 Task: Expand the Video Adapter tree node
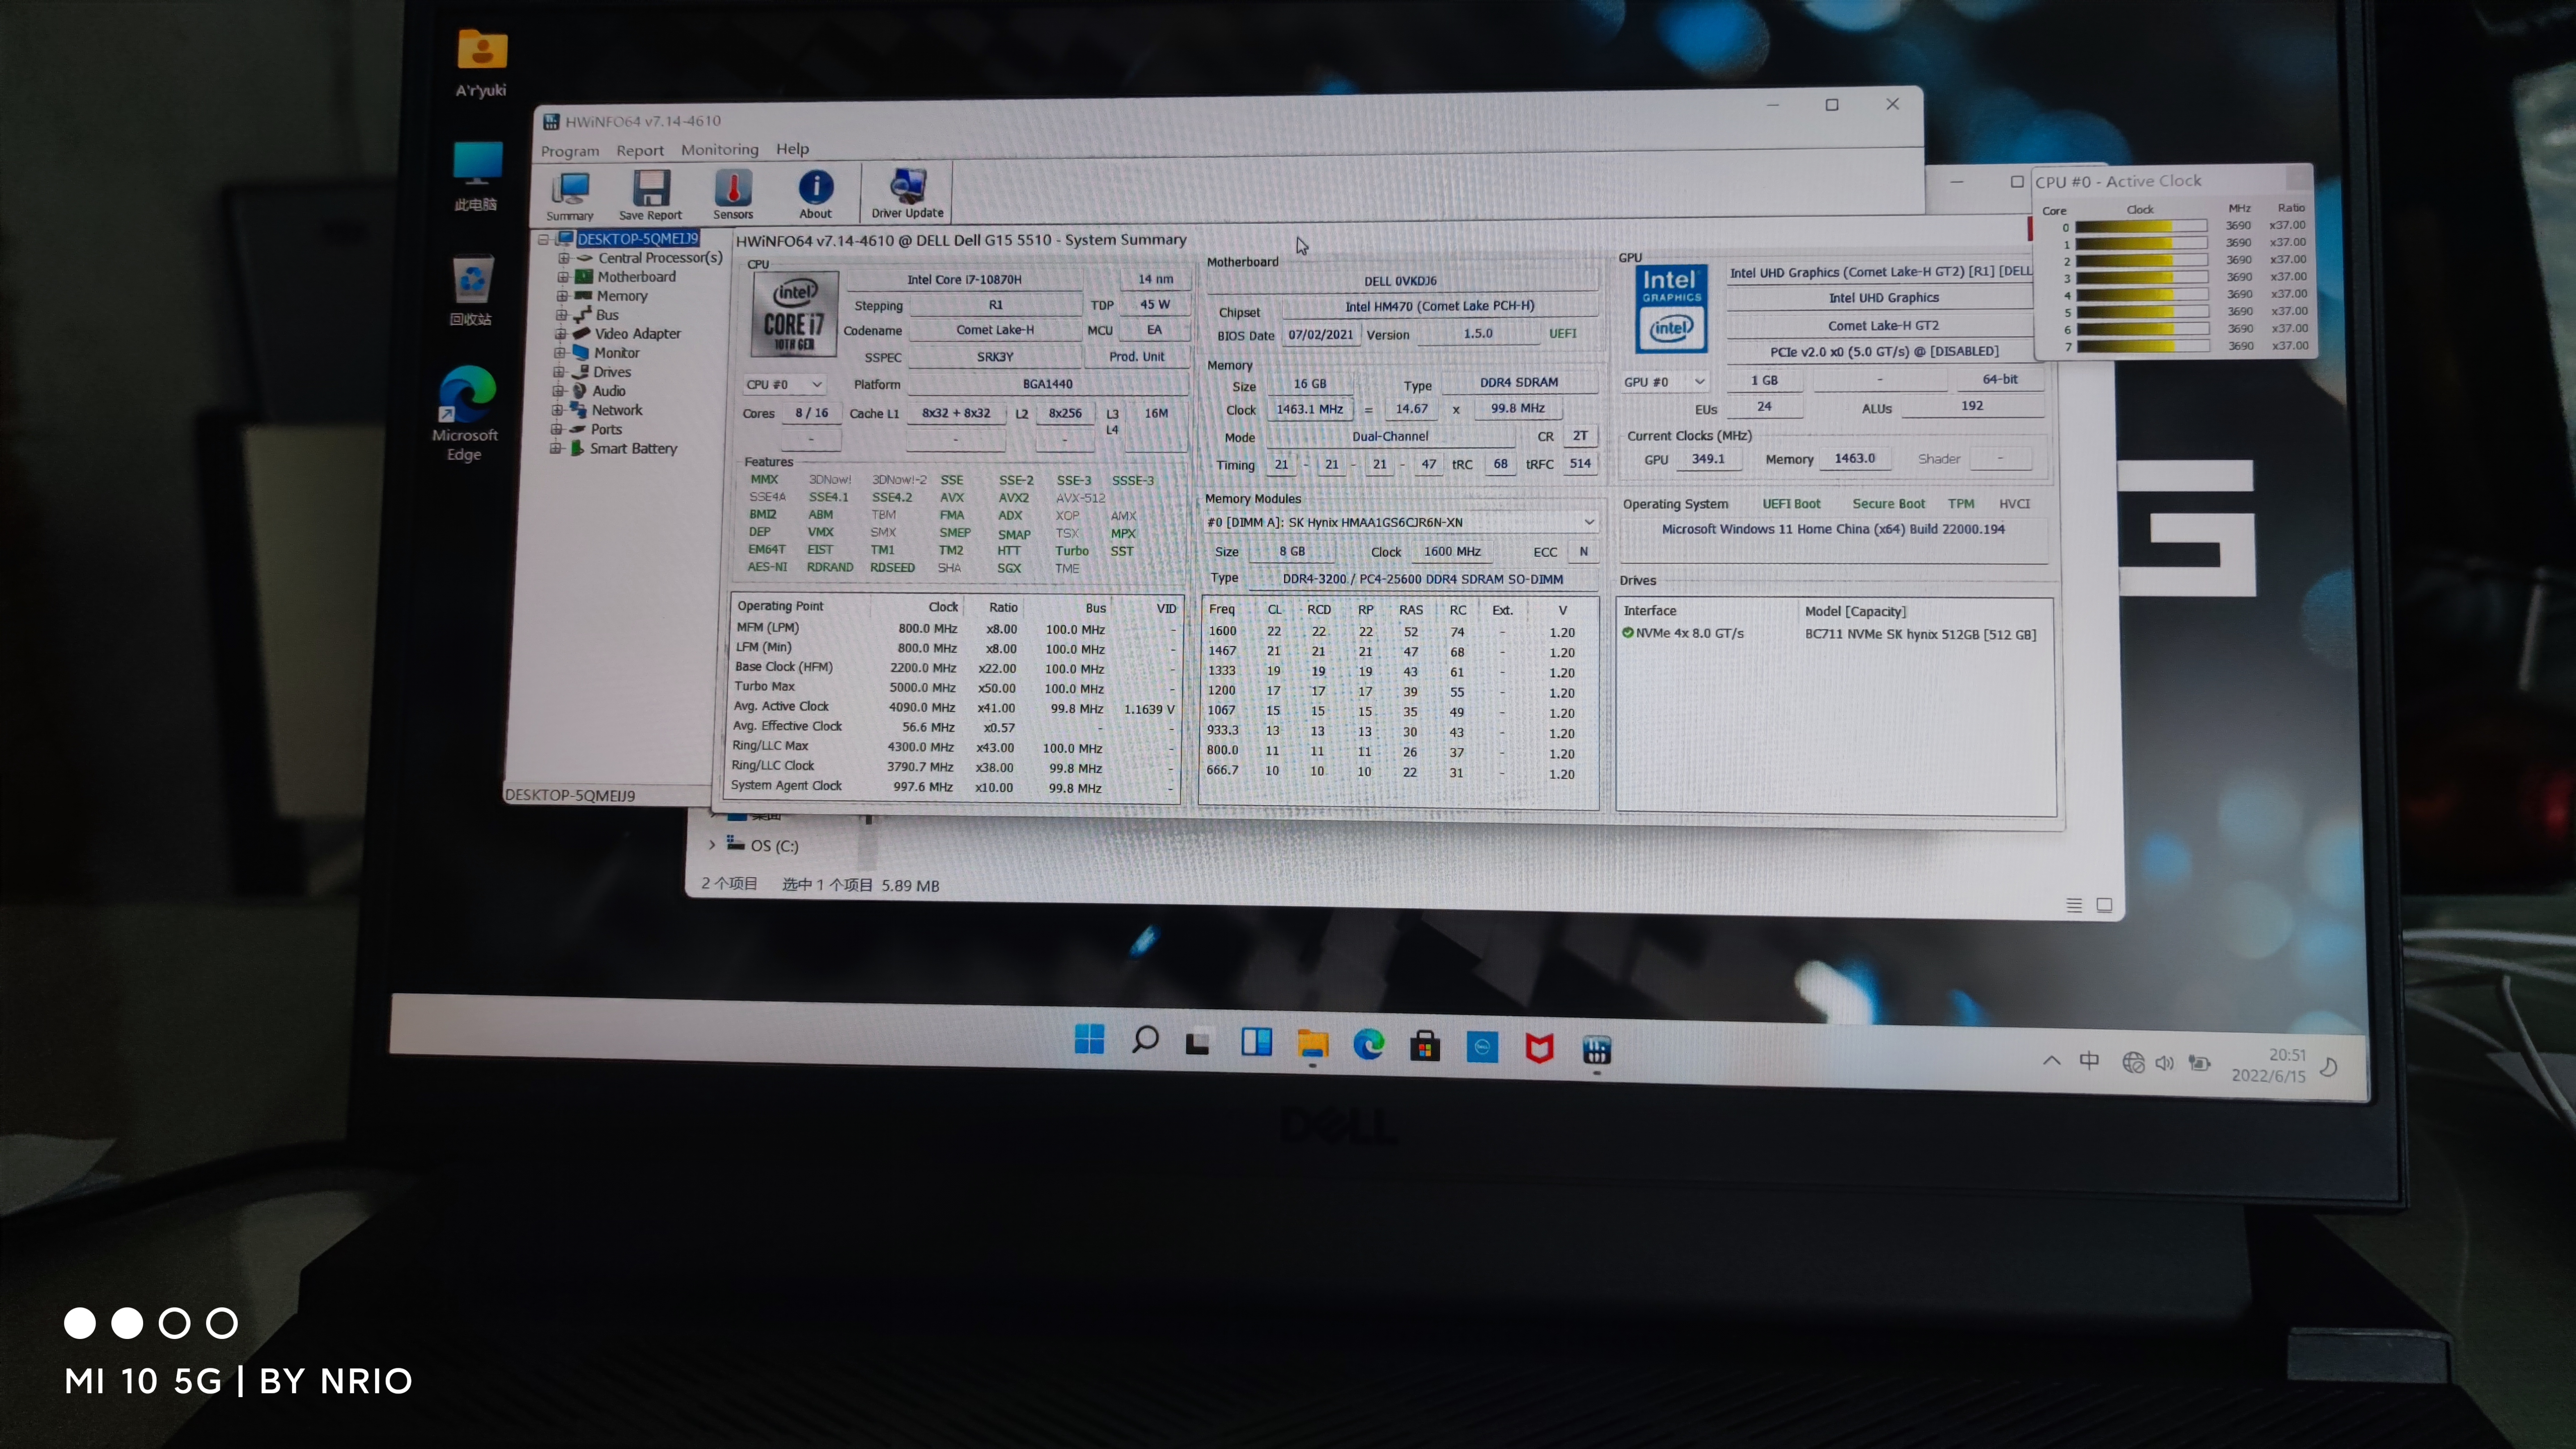click(561, 334)
